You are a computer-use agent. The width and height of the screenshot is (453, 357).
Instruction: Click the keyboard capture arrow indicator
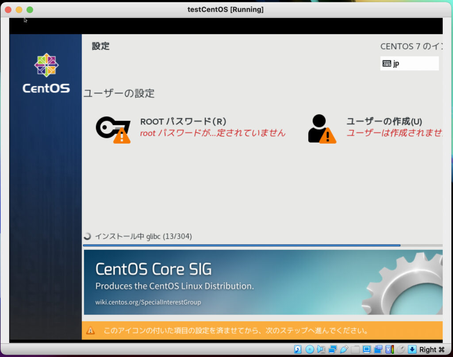(x=412, y=349)
